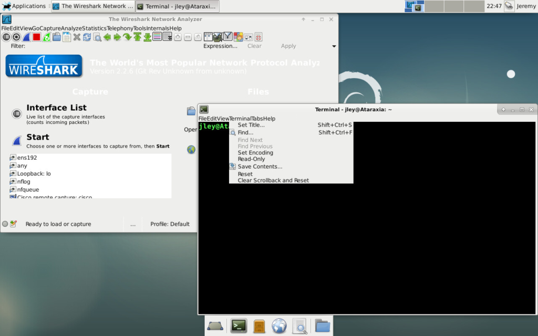Image resolution: width=538 pixels, height=336 pixels.
Task: Click into the Filter input field
Action: pyautogui.click(x=114, y=46)
